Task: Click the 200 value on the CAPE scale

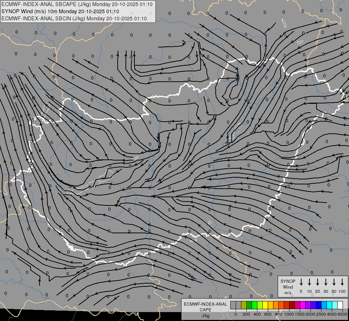Action: point(246,314)
